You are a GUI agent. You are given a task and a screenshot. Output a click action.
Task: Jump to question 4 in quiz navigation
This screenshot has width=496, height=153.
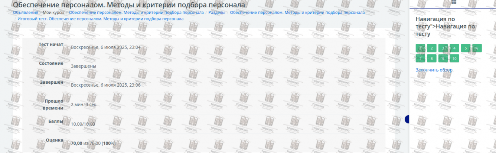[454, 48]
